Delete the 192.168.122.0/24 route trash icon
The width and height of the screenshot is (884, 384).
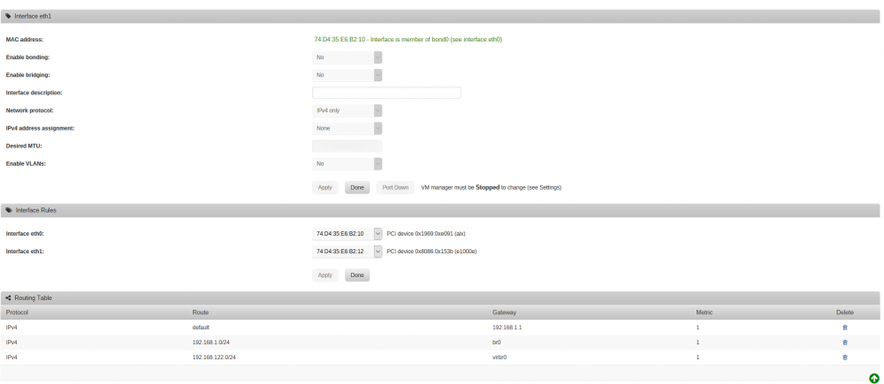click(844, 357)
